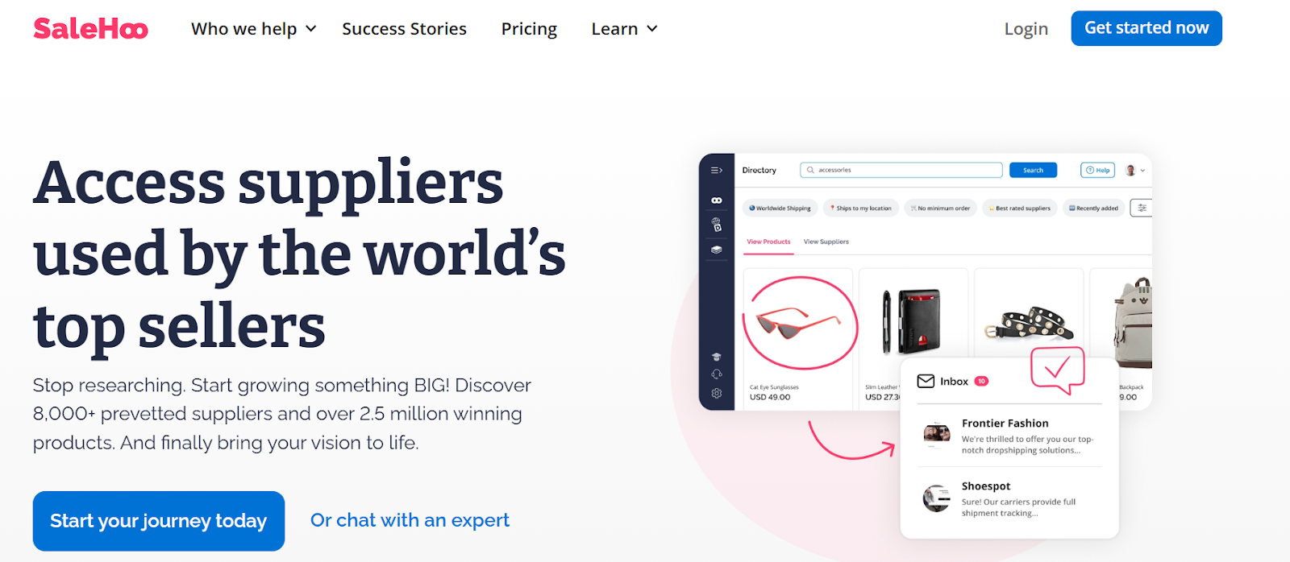Click the filter sliders icon
Image resolution: width=1290 pixels, height=562 pixels.
pyautogui.click(x=1142, y=208)
